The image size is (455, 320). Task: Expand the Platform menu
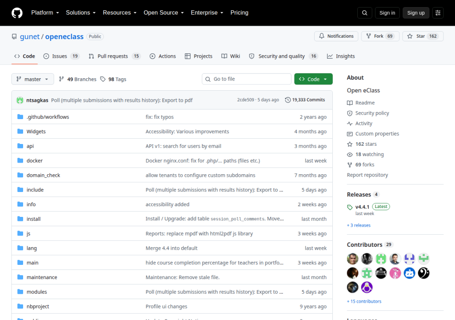pyautogui.click(x=45, y=13)
